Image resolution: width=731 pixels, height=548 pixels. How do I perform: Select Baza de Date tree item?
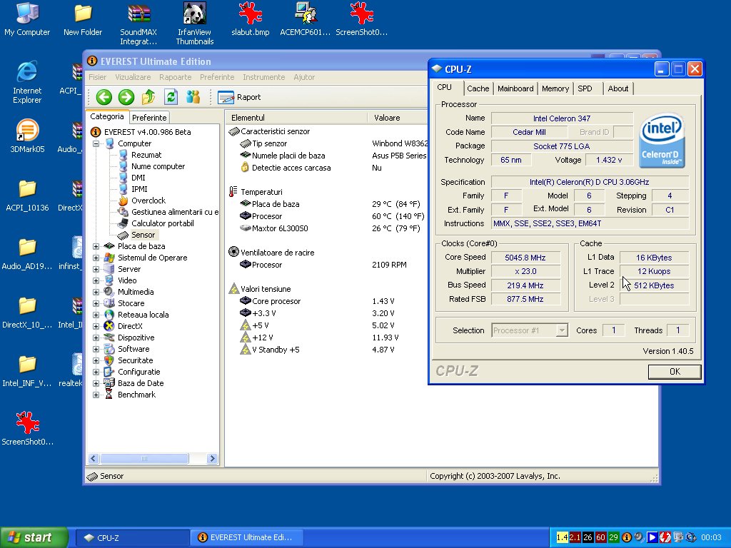(141, 383)
